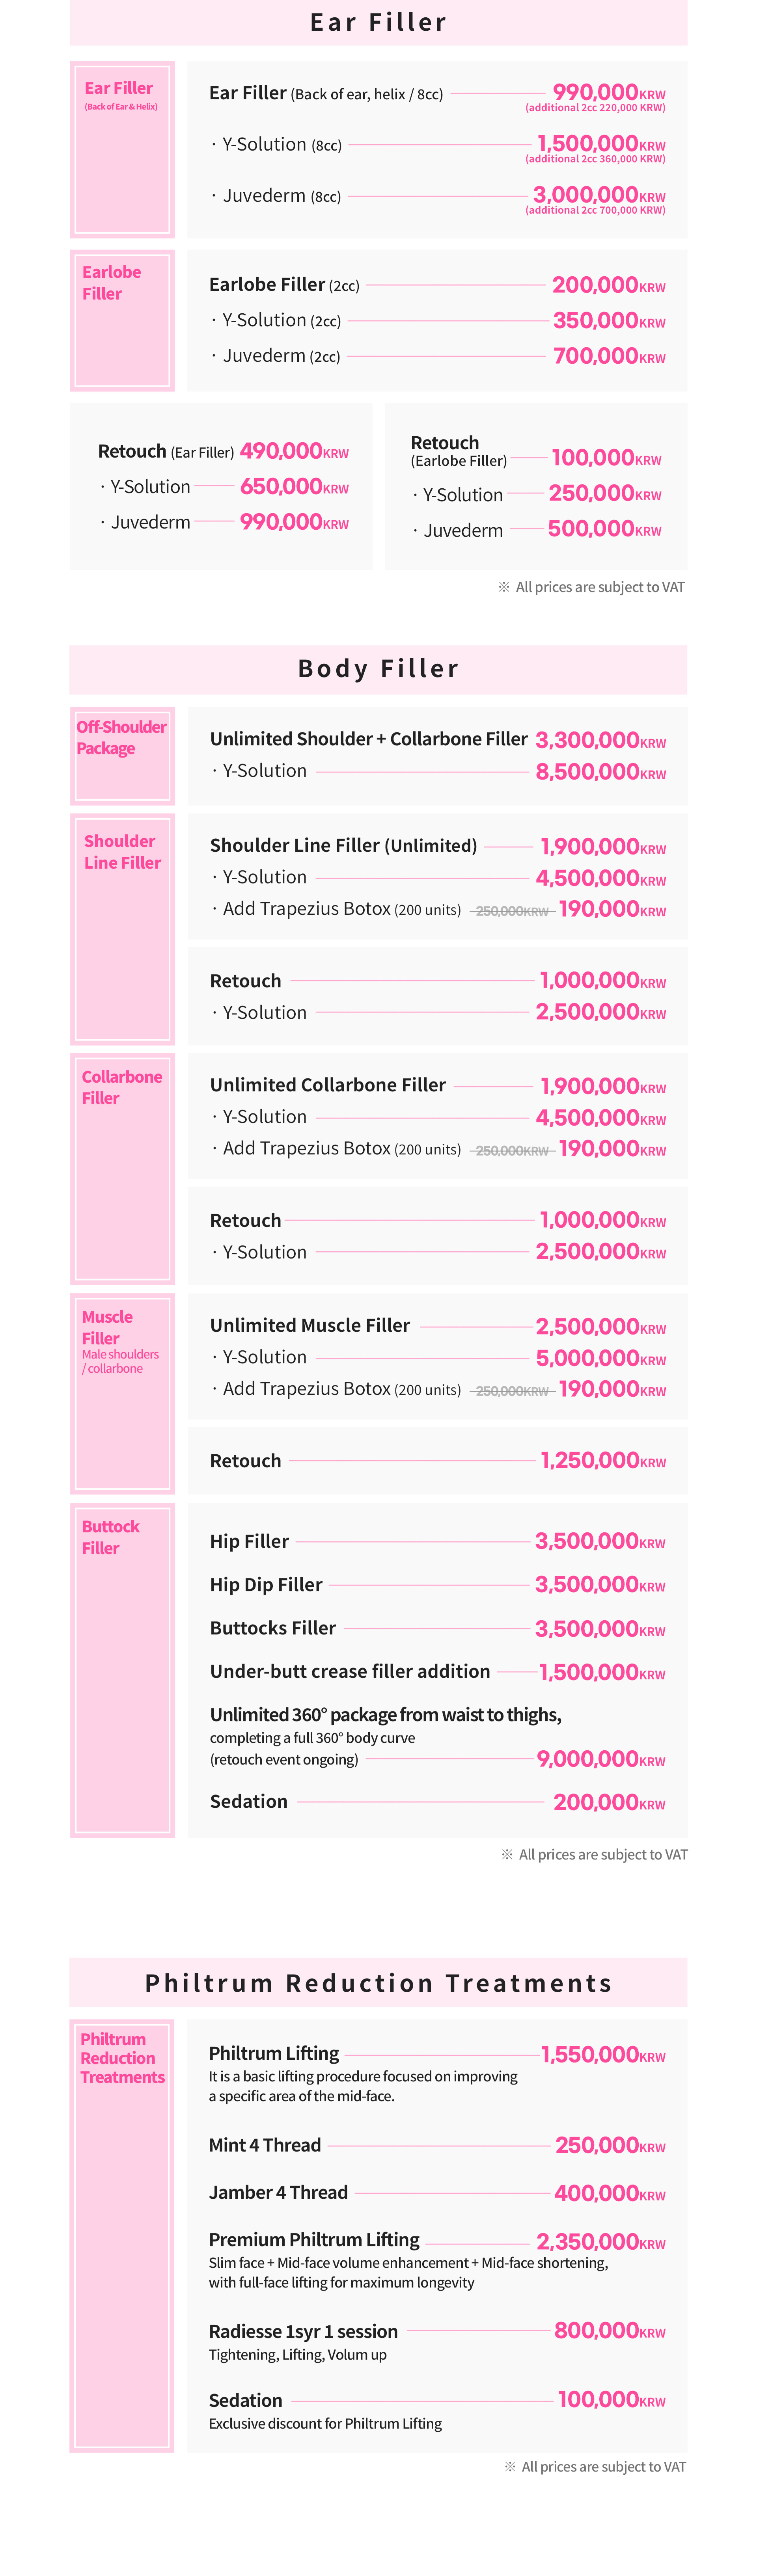Select Under-butt crease filler addition
Image resolution: width=757 pixels, height=2576 pixels.
350,1671
